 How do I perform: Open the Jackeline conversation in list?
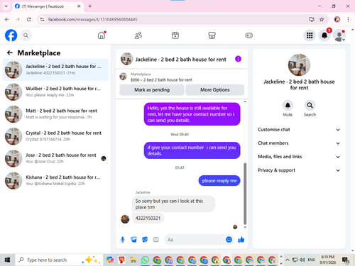click(55, 70)
